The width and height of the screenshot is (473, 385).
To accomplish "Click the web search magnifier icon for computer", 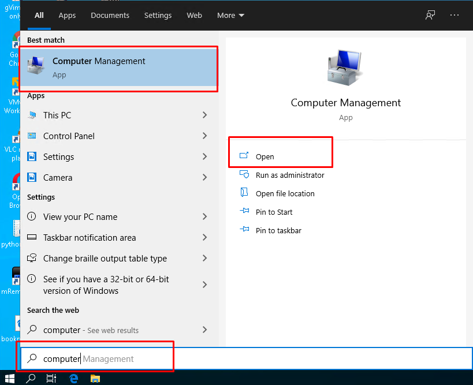I will click(x=32, y=330).
